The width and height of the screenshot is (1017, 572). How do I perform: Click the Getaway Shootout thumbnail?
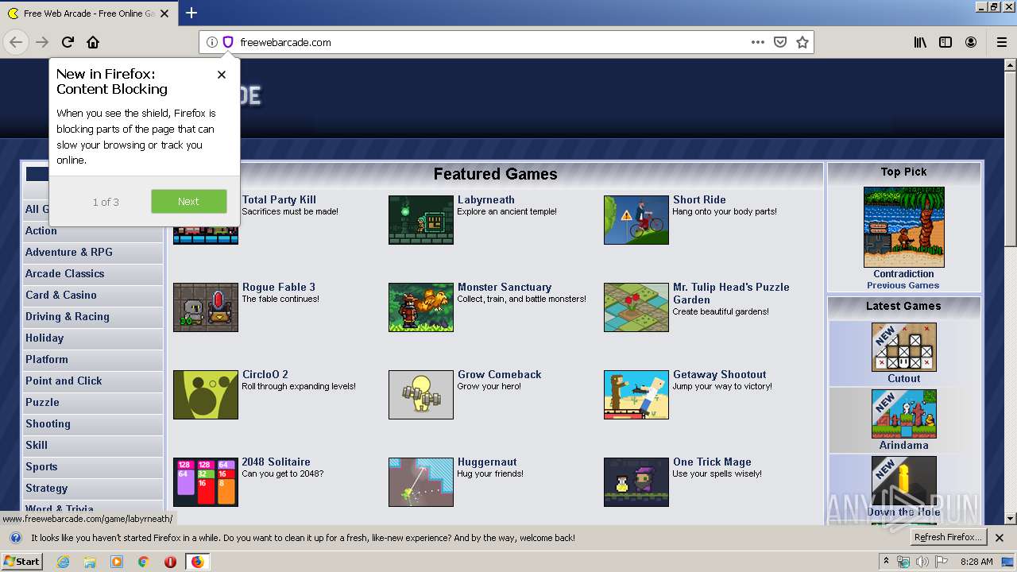pyautogui.click(x=636, y=395)
